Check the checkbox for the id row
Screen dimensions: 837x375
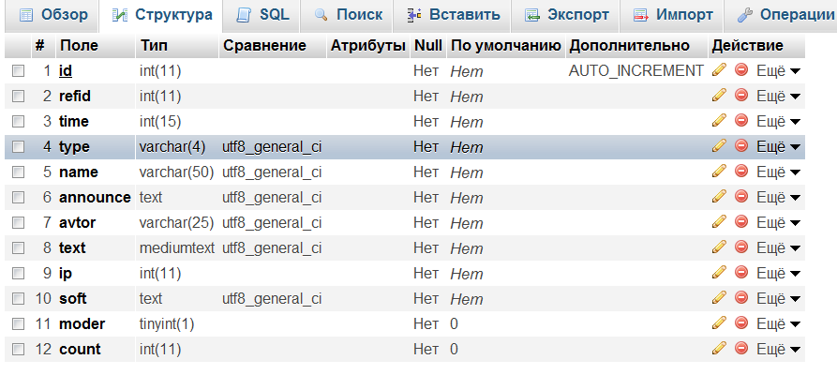(18, 71)
